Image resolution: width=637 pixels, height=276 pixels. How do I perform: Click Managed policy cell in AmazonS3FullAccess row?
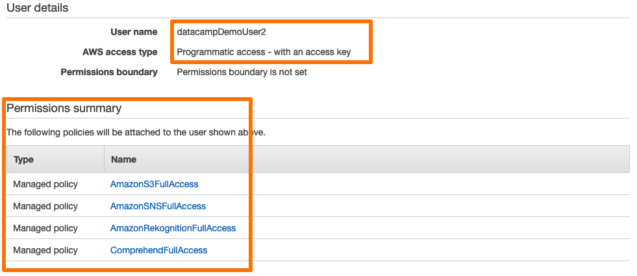pyautogui.click(x=45, y=184)
